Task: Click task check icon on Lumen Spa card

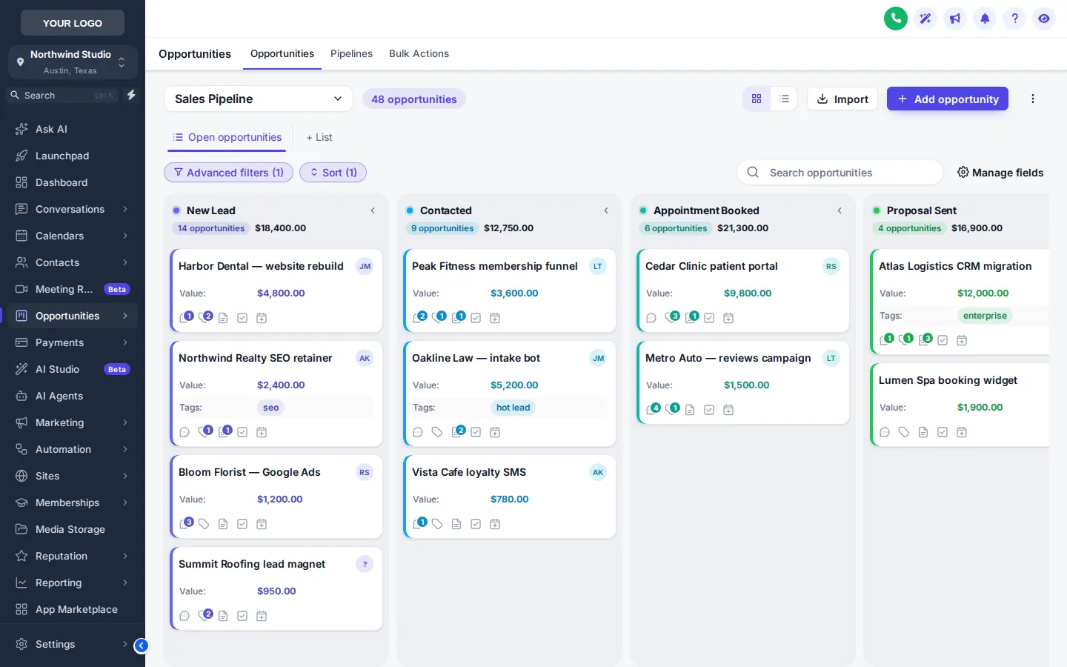Action: point(943,432)
